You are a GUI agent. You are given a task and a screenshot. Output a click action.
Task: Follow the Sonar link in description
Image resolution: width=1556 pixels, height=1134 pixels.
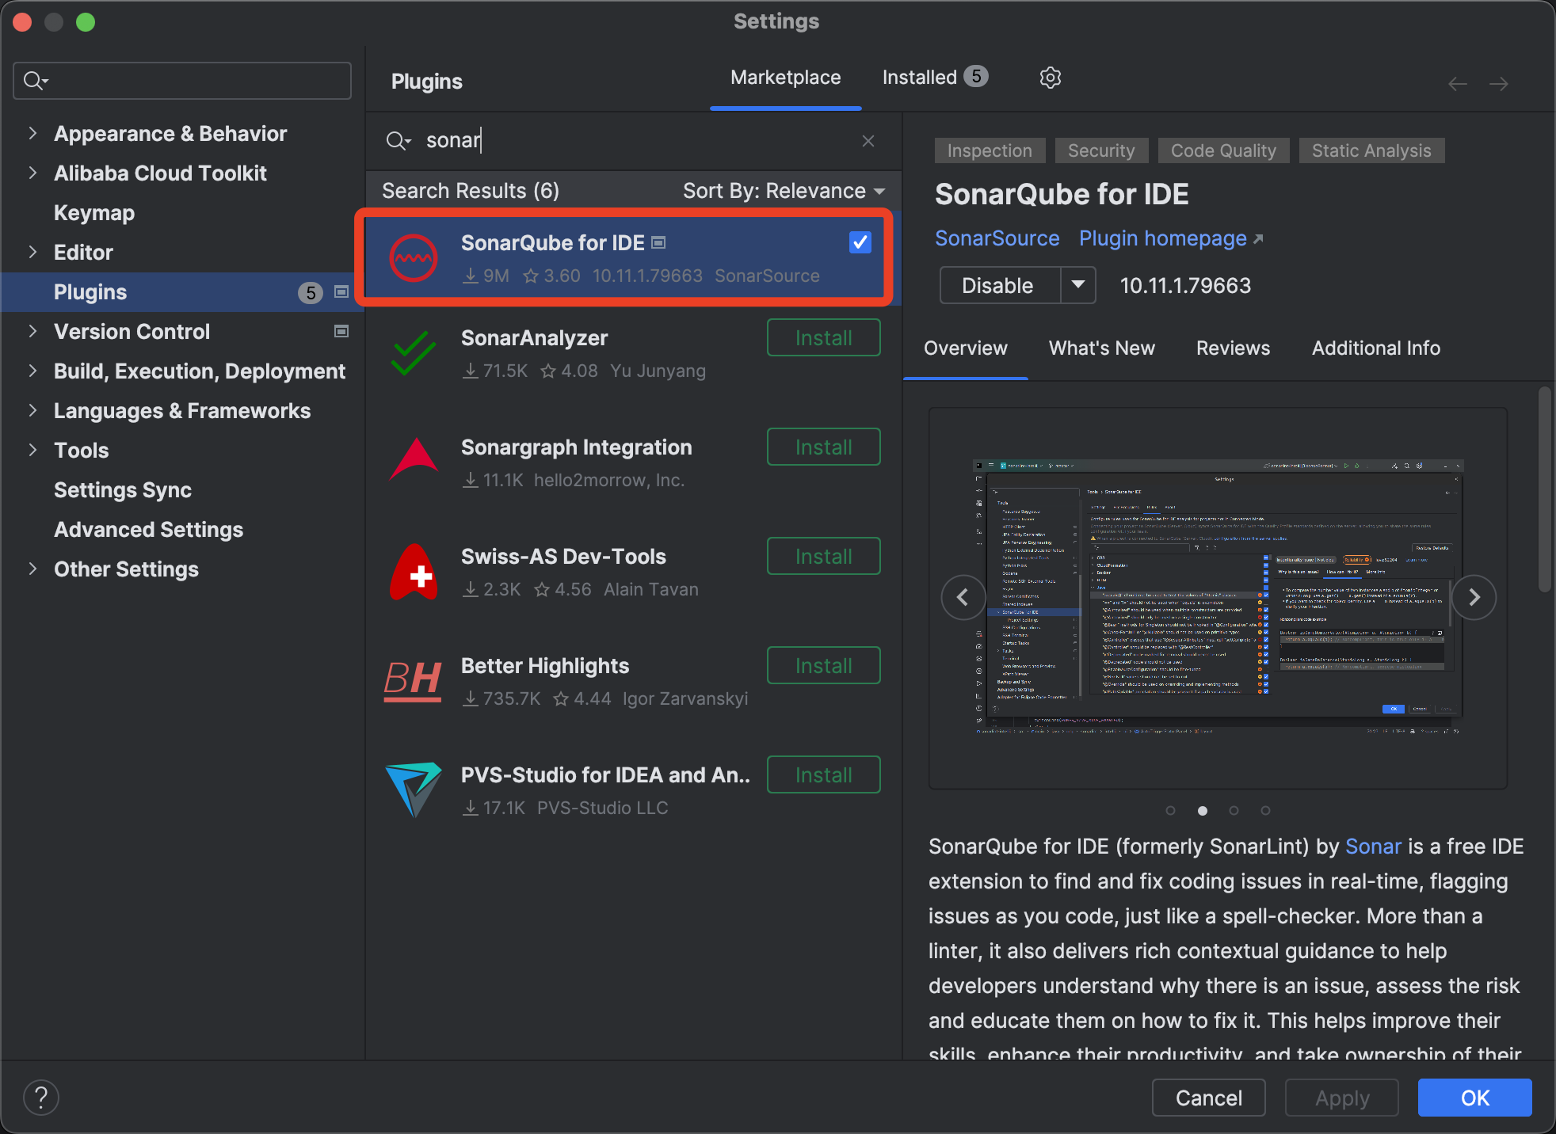(x=1373, y=847)
